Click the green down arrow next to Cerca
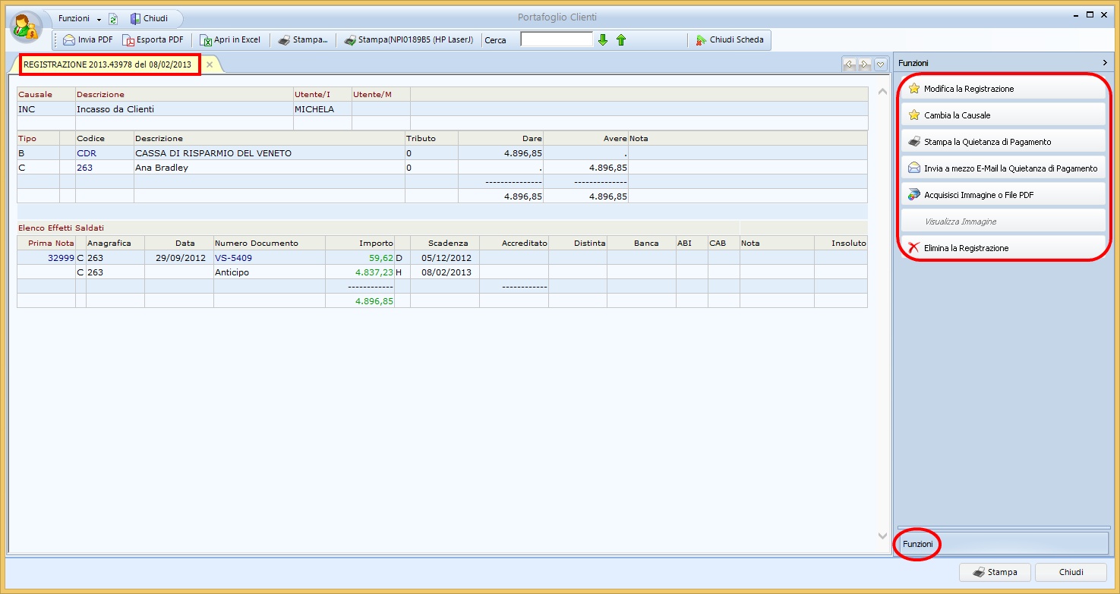1120x594 pixels. click(603, 40)
